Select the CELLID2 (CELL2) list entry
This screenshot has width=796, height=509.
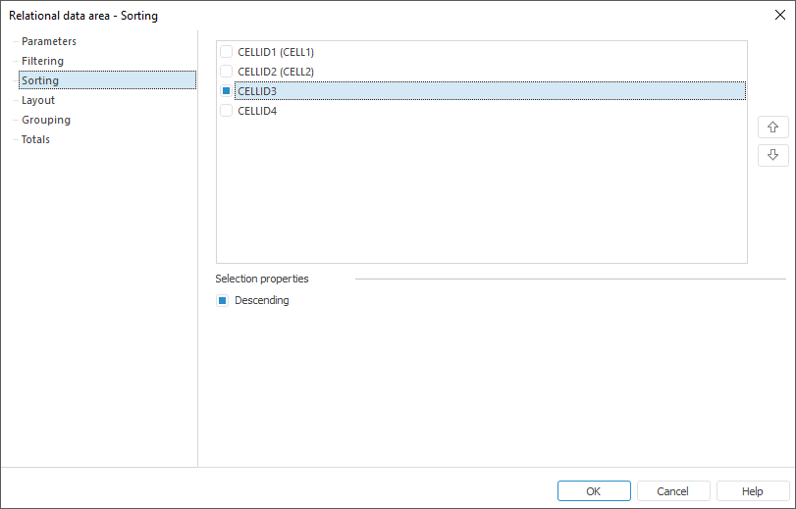[276, 72]
